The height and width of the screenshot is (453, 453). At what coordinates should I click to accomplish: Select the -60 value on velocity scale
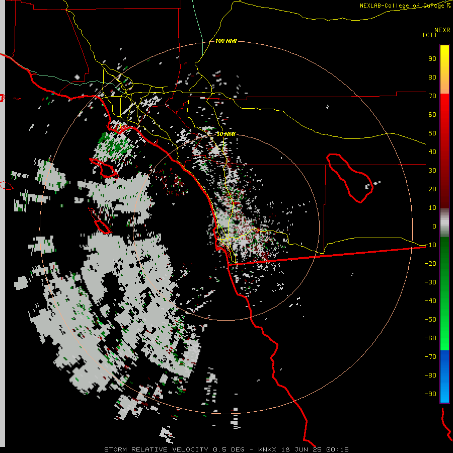pyautogui.click(x=430, y=338)
